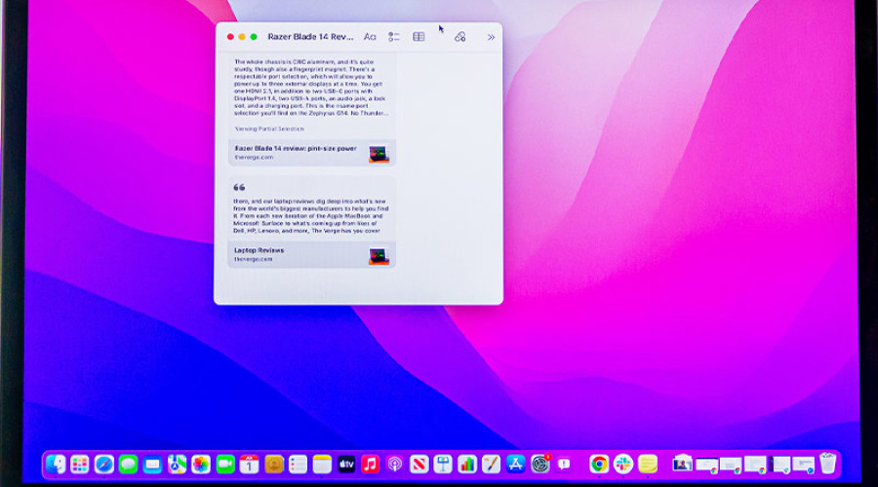Launch Safari from the Dock
The width and height of the screenshot is (878, 487).
point(104,464)
